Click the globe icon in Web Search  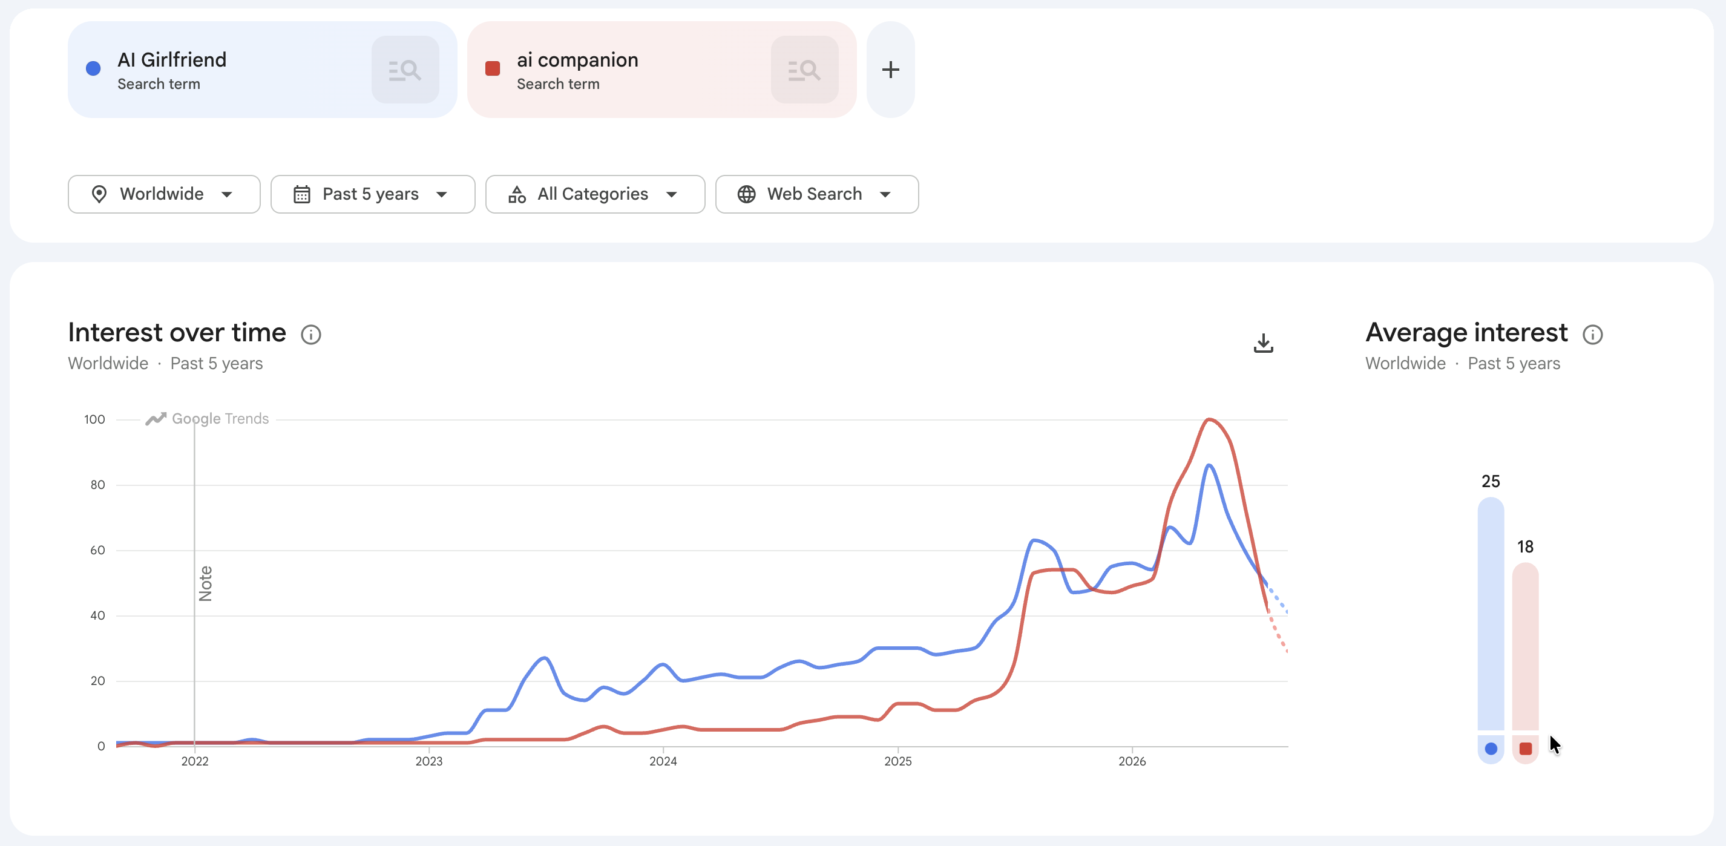[746, 194]
